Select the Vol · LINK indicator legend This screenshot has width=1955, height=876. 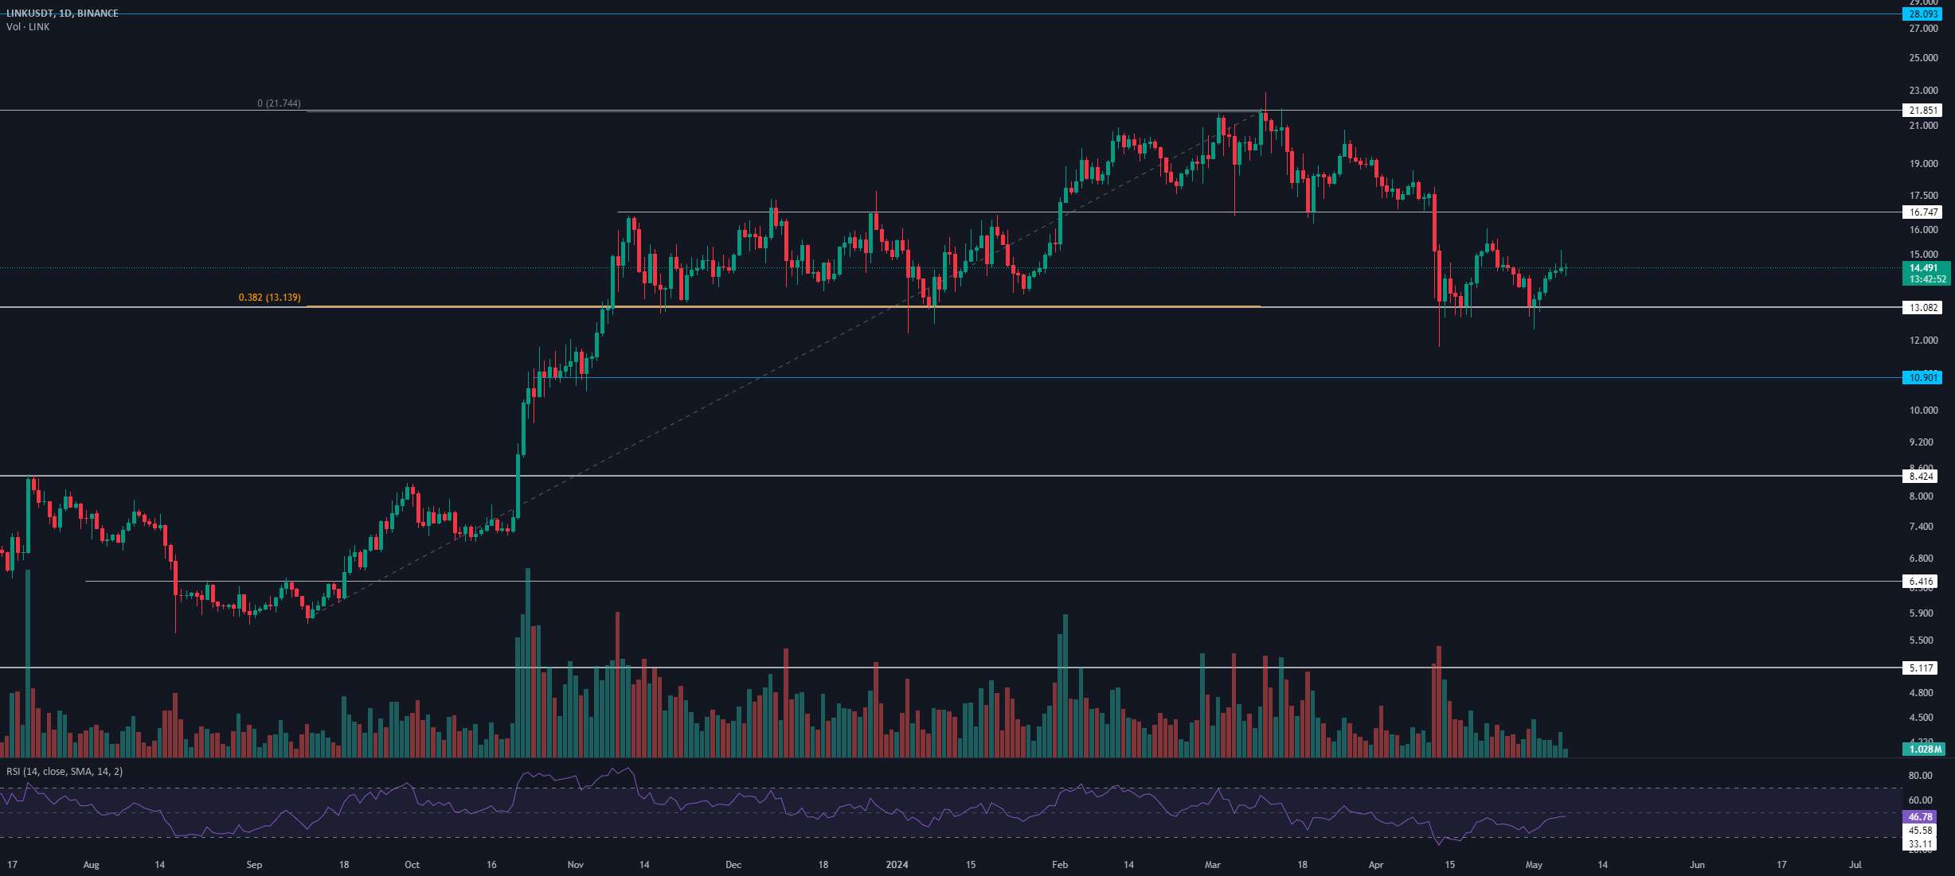click(x=28, y=27)
